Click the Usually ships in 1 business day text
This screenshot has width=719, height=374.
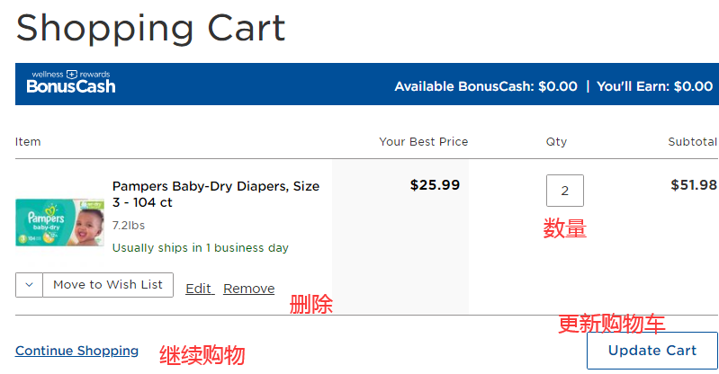point(200,247)
